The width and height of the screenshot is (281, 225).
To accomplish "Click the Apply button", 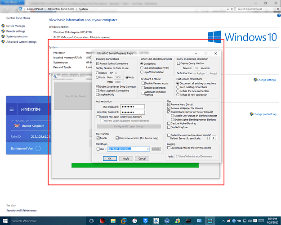I will tap(126, 158).
